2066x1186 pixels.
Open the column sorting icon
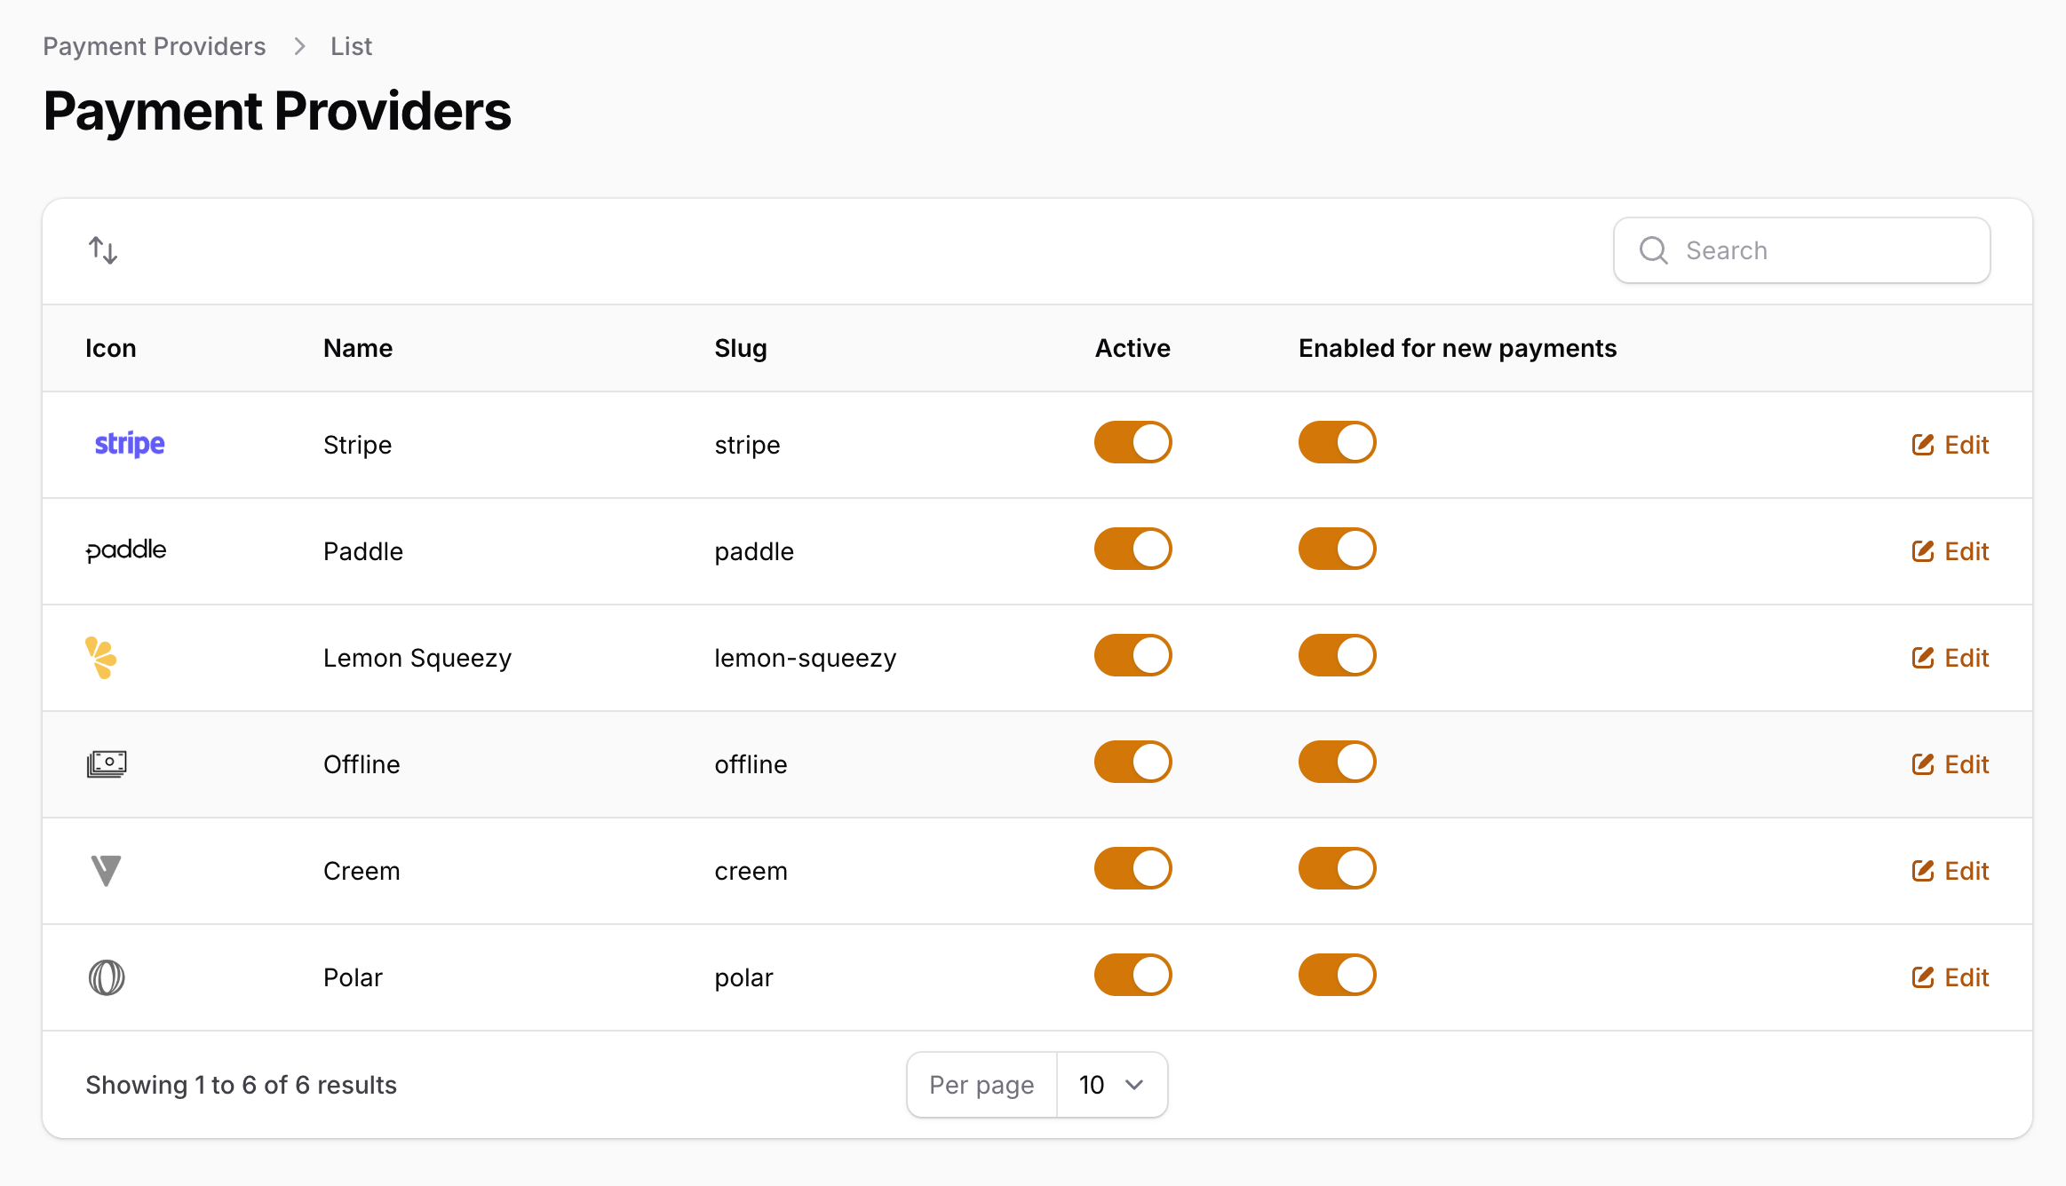coord(102,250)
